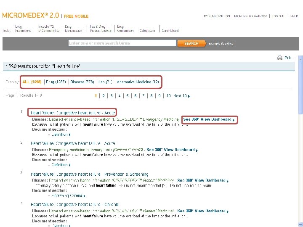Filter results by Lab

pos(105,82)
